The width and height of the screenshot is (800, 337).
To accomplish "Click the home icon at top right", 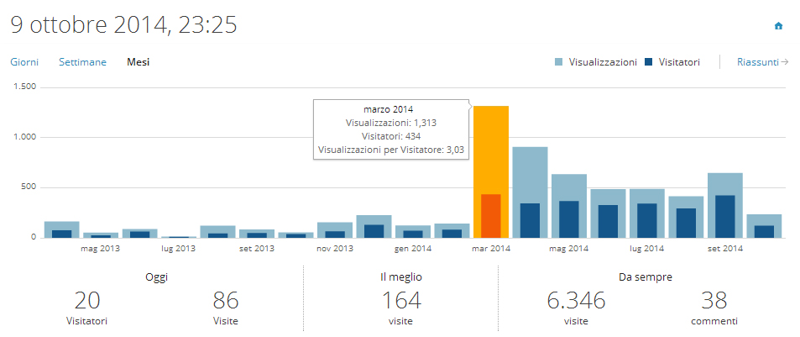I will (x=778, y=26).
